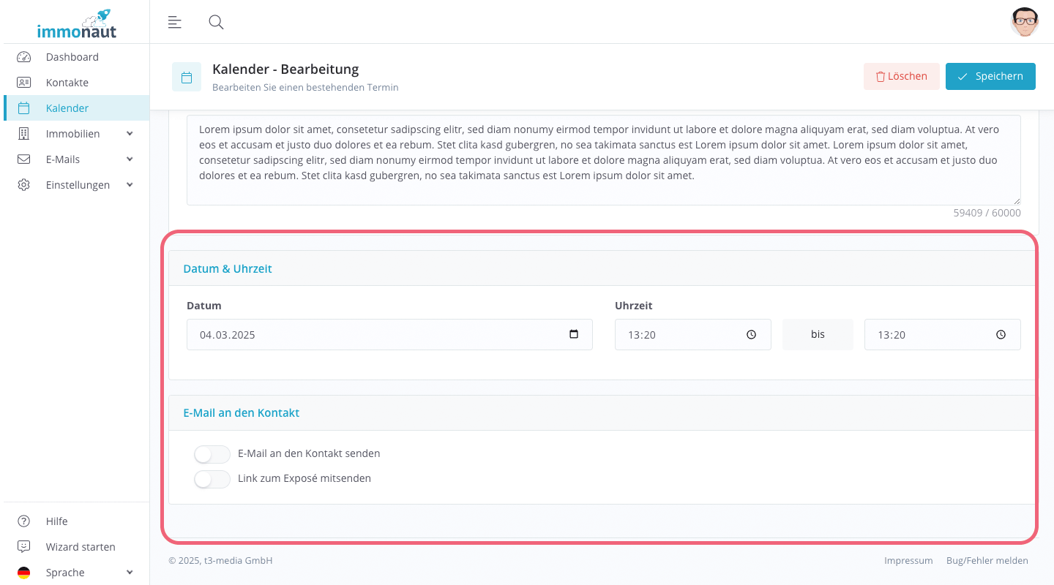Expand the Immobilien submenu
The width and height of the screenshot is (1054, 585).
click(x=130, y=134)
